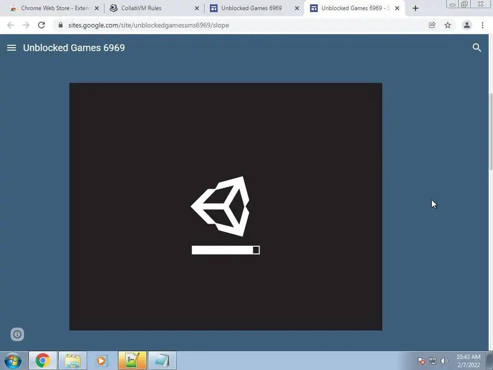Click Action Center flag tray icon
The height and width of the screenshot is (370, 493).
pos(421,361)
